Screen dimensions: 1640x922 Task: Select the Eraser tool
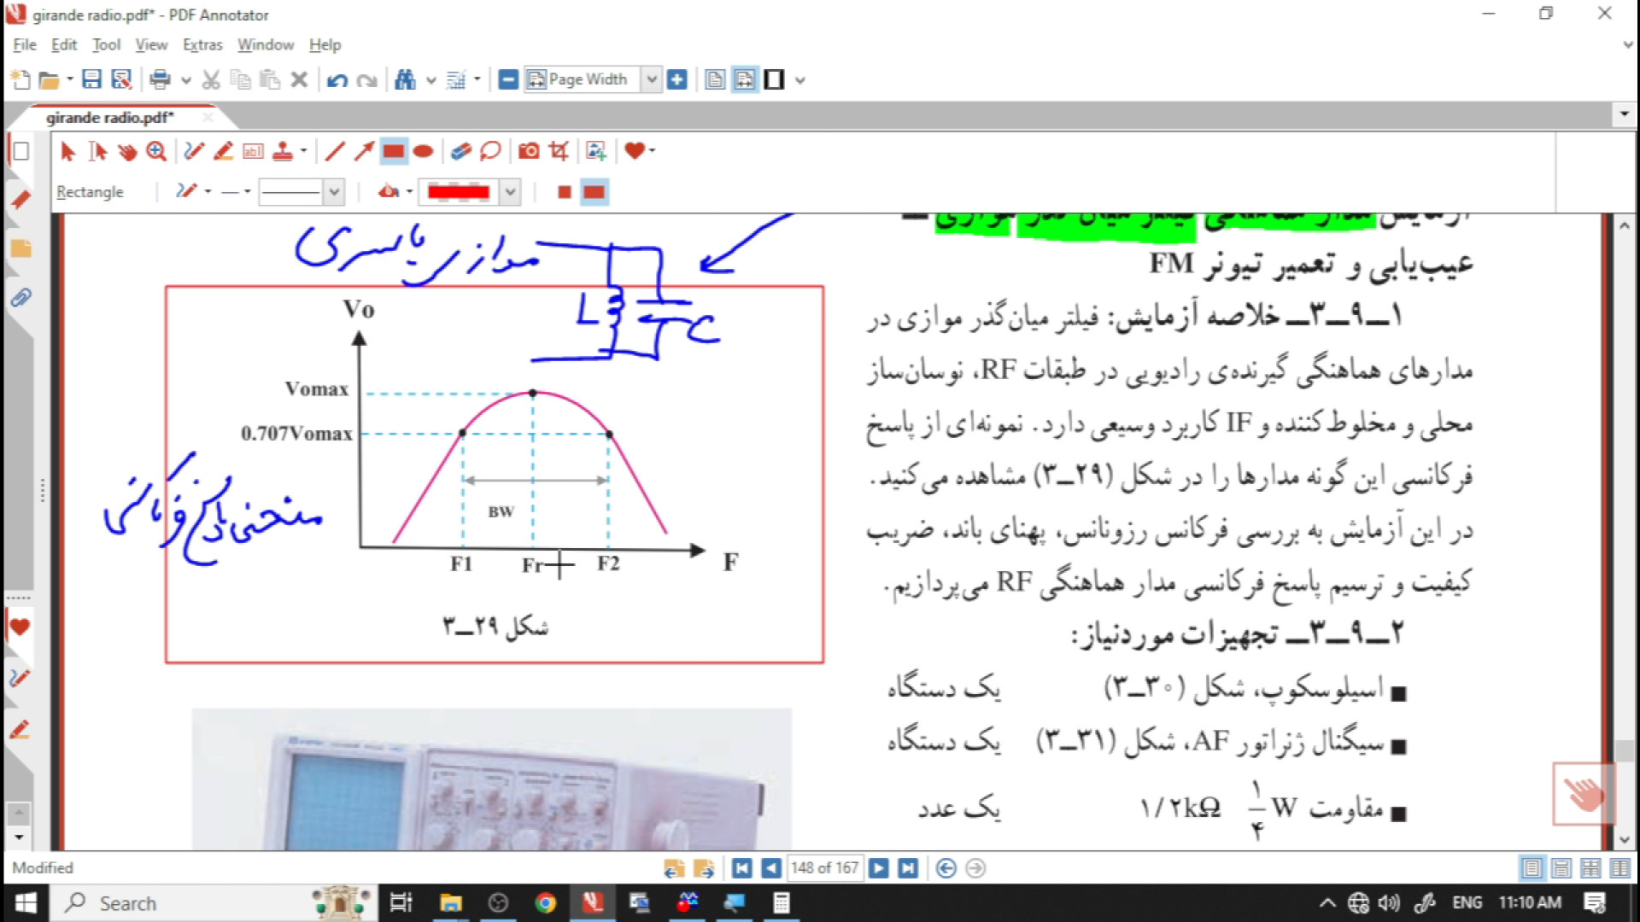pyautogui.click(x=460, y=151)
